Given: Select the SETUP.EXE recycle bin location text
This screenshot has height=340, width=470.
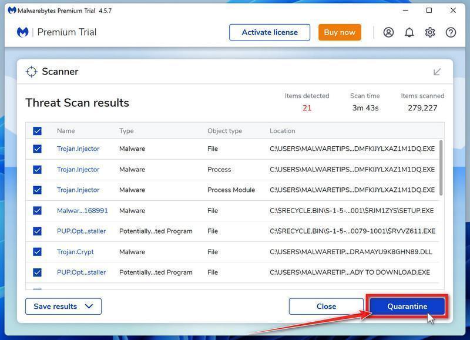Looking at the screenshot, I should pos(351,211).
